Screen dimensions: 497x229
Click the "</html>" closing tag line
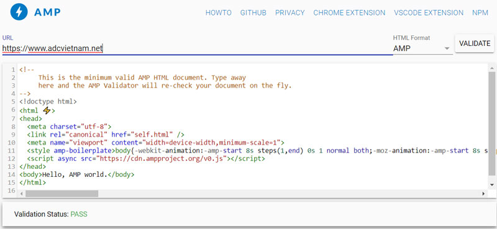(x=32, y=182)
